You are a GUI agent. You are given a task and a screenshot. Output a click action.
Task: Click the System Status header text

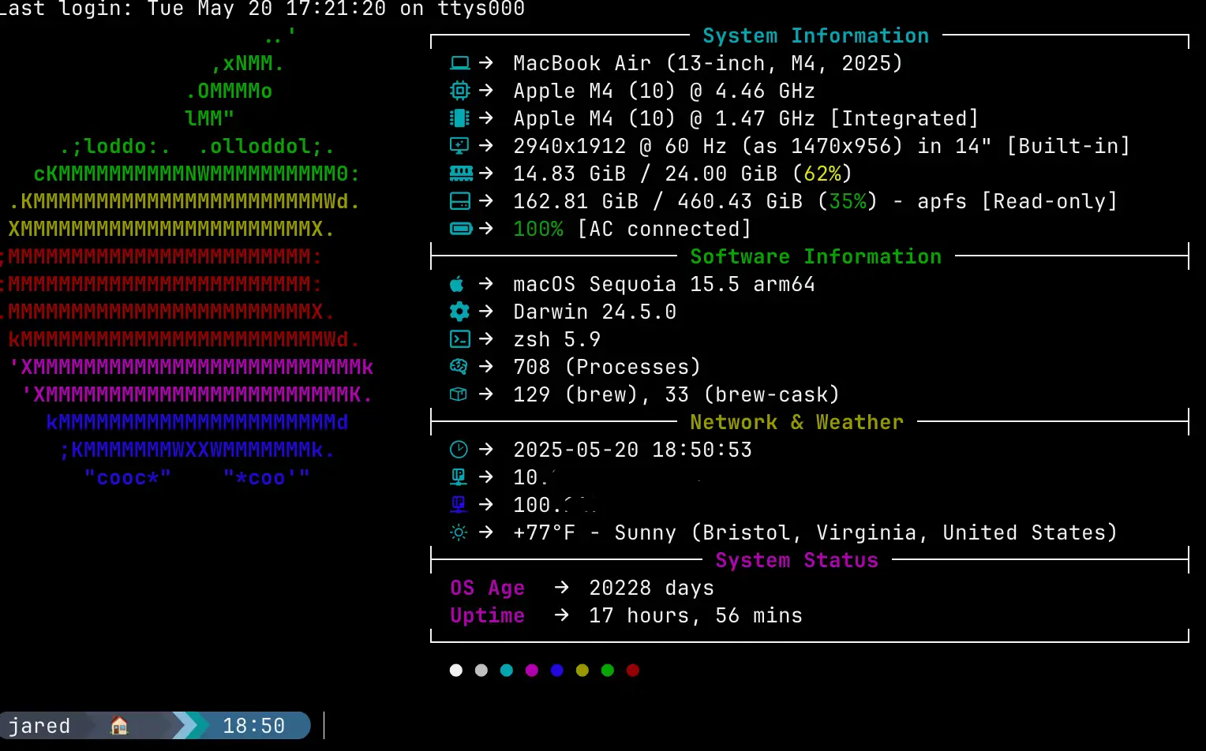tap(797, 560)
